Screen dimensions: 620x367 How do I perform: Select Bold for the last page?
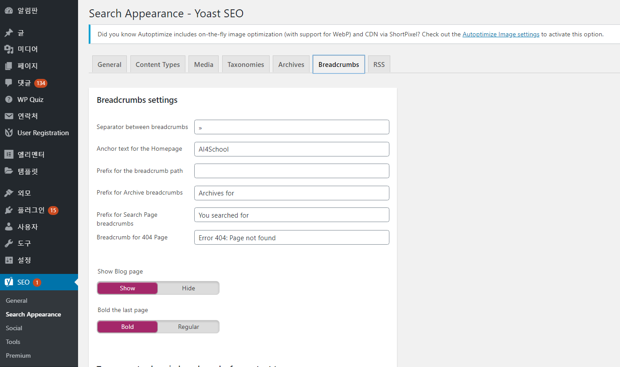tap(127, 327)
